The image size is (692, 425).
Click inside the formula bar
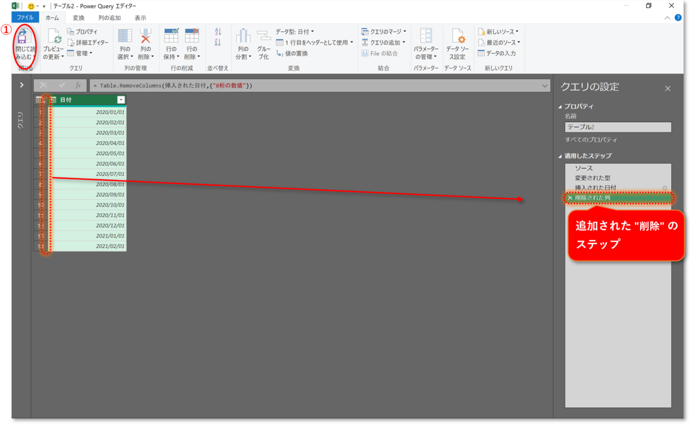pos(315,85)
